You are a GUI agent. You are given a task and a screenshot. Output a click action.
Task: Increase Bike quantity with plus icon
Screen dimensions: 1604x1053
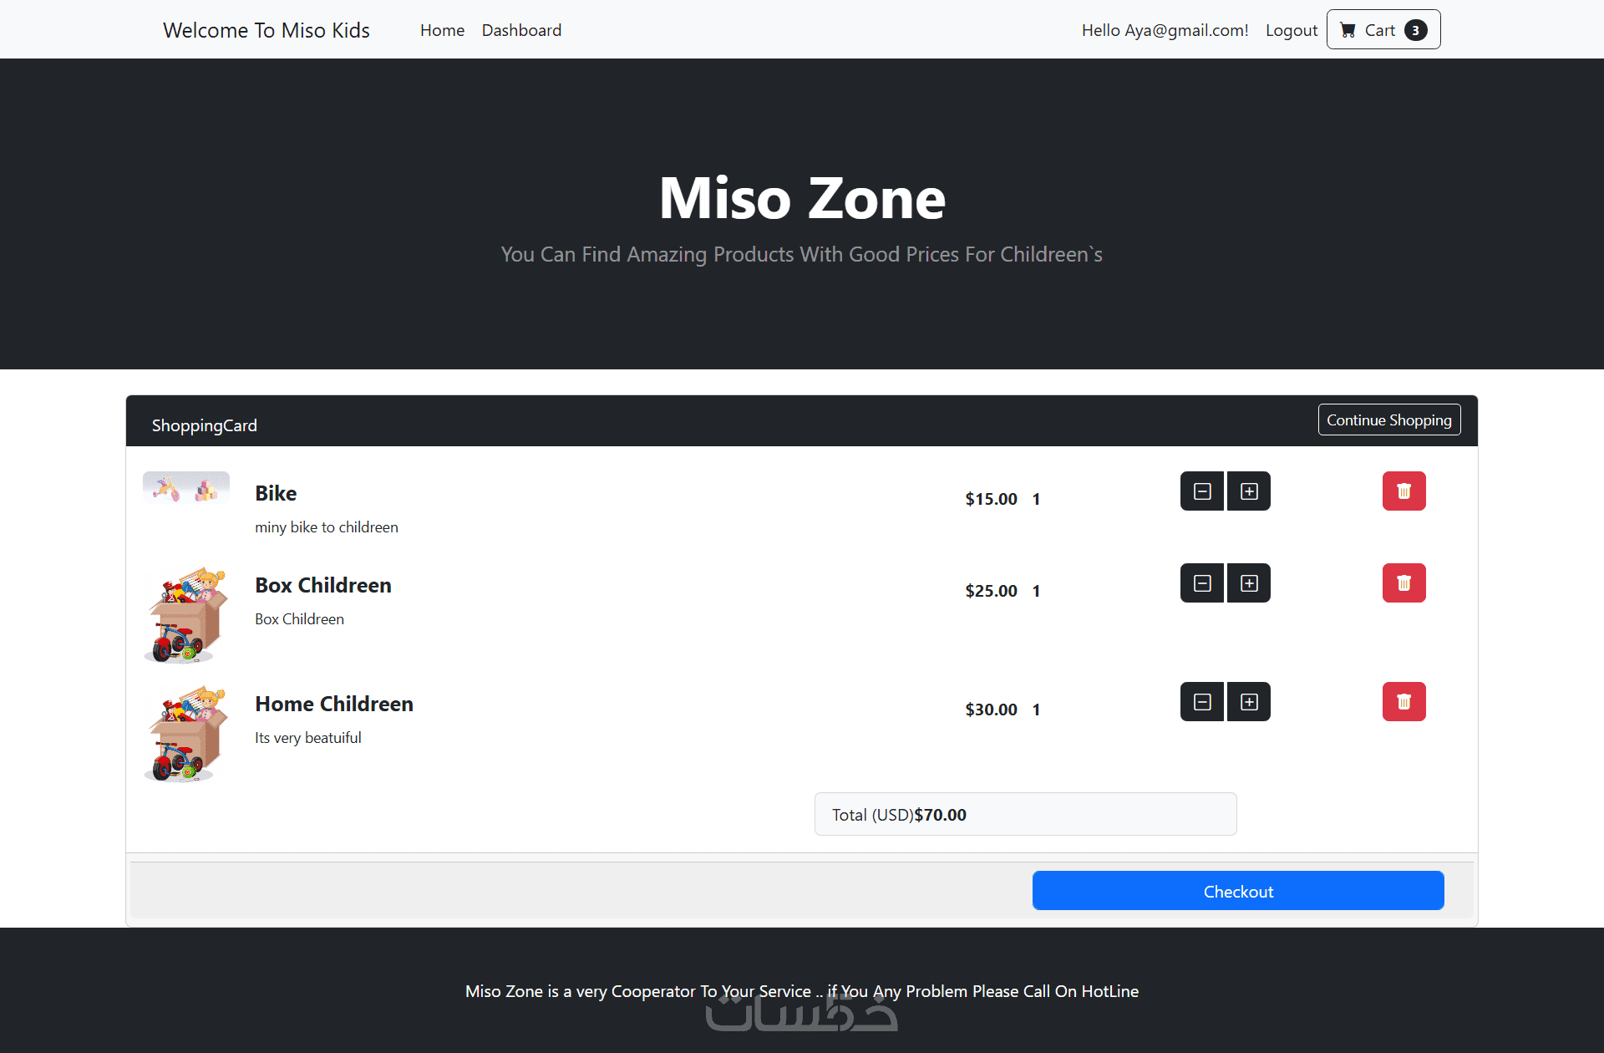pyautogui.click(x=1249, y=491)
